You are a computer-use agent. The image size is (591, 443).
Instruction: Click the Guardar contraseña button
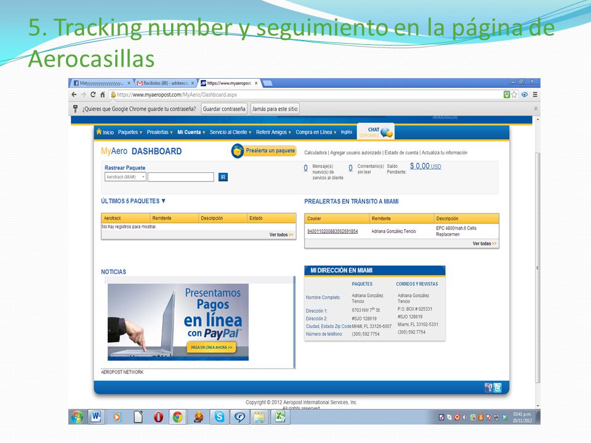[224, 109]
